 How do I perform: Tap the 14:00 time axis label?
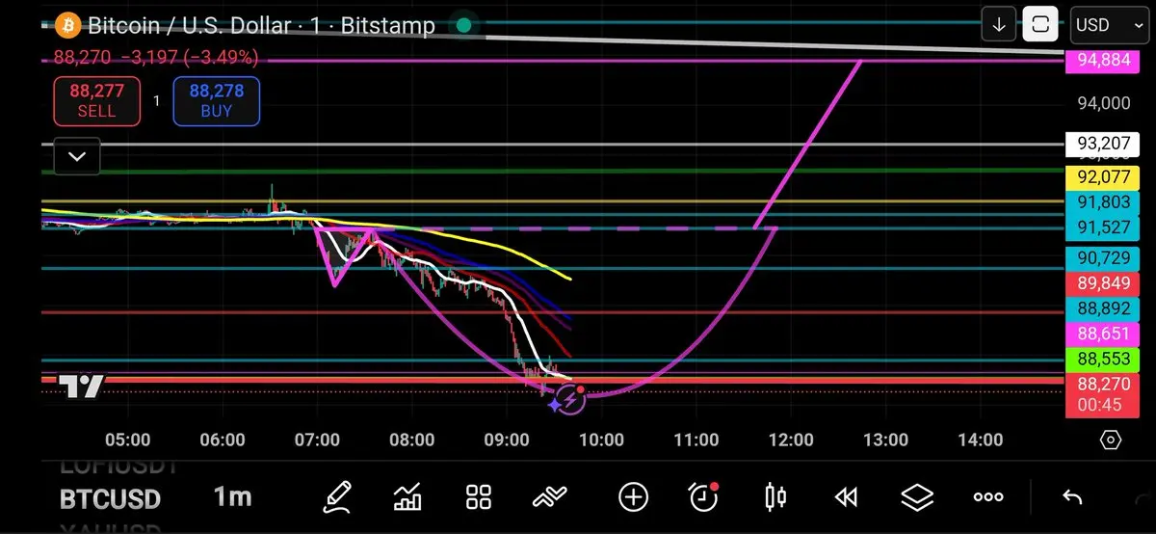click(x=981, y=441)
